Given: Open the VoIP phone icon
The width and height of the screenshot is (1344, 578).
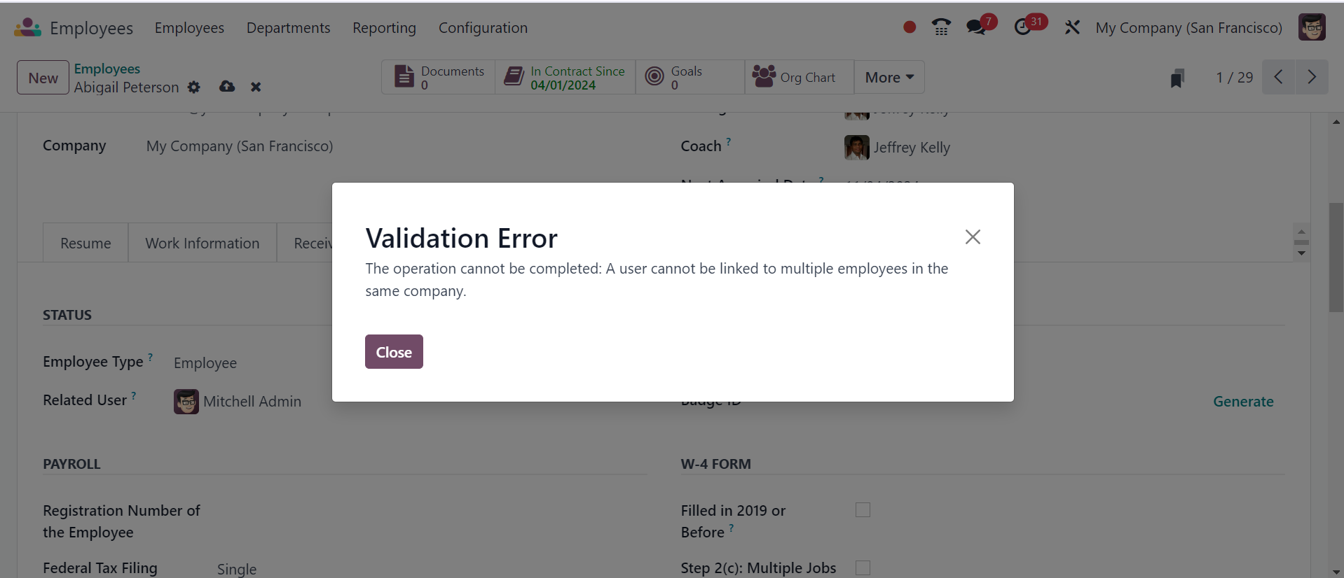Looking at the screenshot, I should [x=941, y=27].
